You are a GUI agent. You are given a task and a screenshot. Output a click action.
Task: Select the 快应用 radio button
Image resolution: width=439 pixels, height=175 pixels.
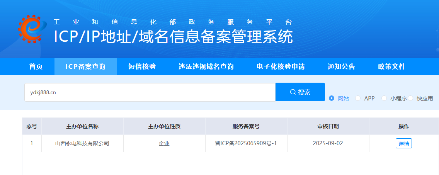coord(410,98)
